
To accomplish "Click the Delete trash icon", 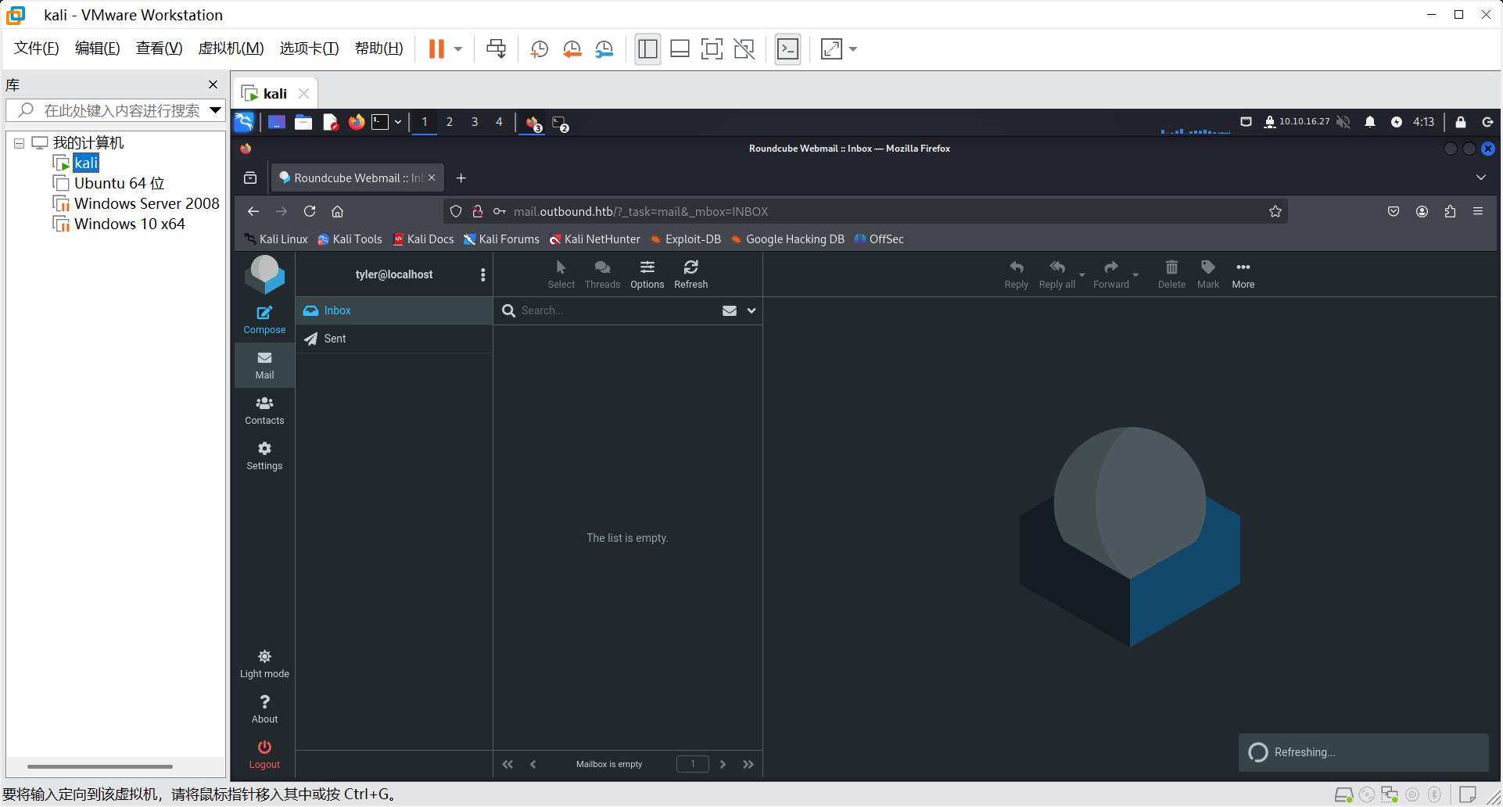I will coord(1171,274).
